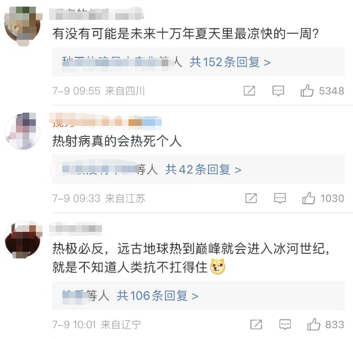Open the 热射病 commenter's avatar
The width and height of the screenshot is (353, 339).
23,131
